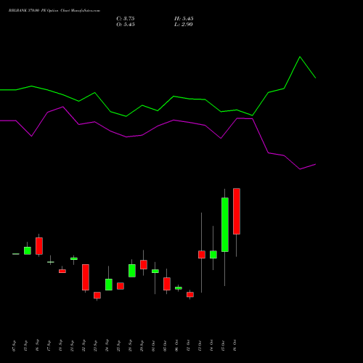Image resolution: width=363 pixels, height=363 pixels.
Task: Click the "01 Oct" date axis label
Action: (x=154, y=346)
